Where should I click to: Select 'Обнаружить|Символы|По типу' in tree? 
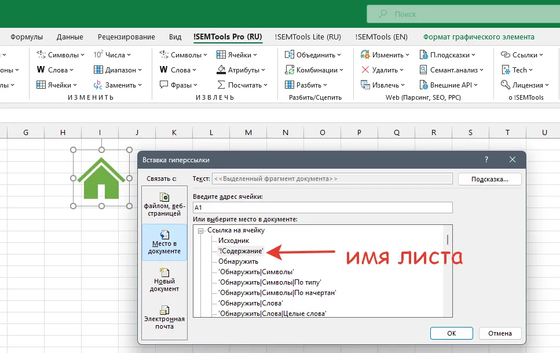pyautogui.click(x=270, y=282)
